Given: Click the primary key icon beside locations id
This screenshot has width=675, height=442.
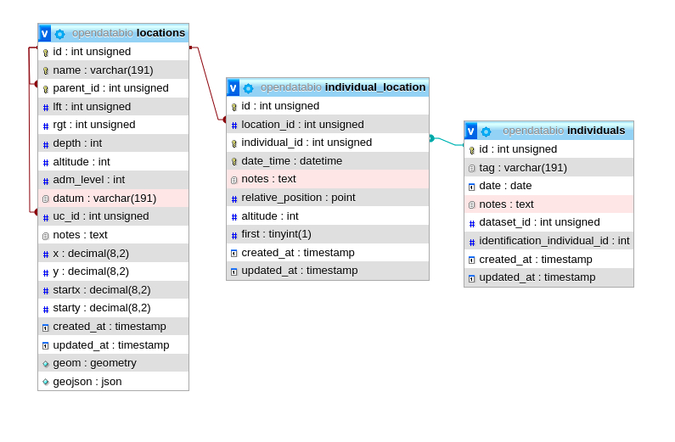Looking at the screenshot, I should 46,53.
